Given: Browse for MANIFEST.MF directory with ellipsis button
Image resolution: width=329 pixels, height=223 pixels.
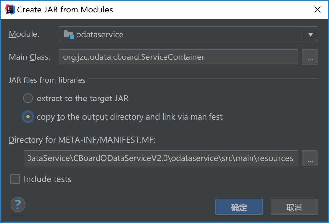Looking at the screenshot, I should click(x=310, y=158).
